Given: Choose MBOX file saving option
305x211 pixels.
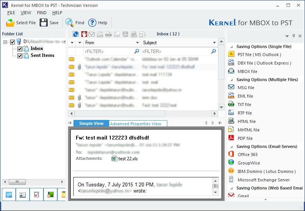Looking at the screenshot, I should point(247,71).
